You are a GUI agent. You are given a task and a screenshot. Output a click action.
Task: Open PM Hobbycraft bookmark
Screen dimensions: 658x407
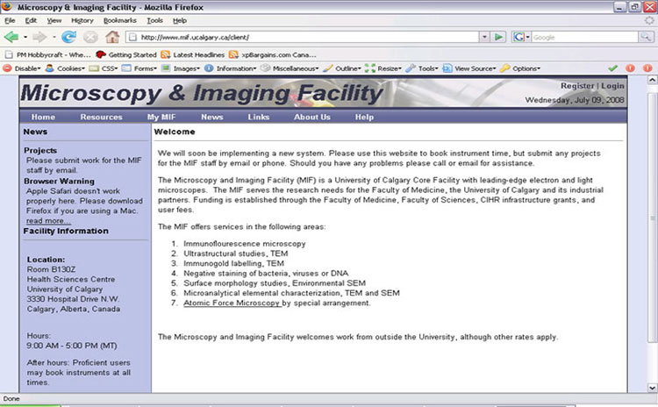pyautogui.click(x=48, y=54)
